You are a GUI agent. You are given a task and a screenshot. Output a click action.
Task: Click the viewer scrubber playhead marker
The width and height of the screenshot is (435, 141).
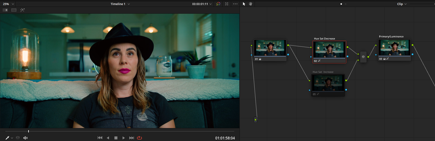pyautogui.click(x=29, y=131)
